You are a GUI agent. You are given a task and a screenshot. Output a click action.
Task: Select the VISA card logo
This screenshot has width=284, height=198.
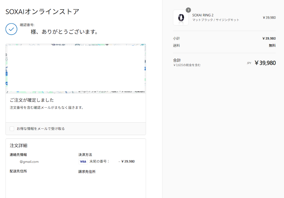click(x=83, y=161)
